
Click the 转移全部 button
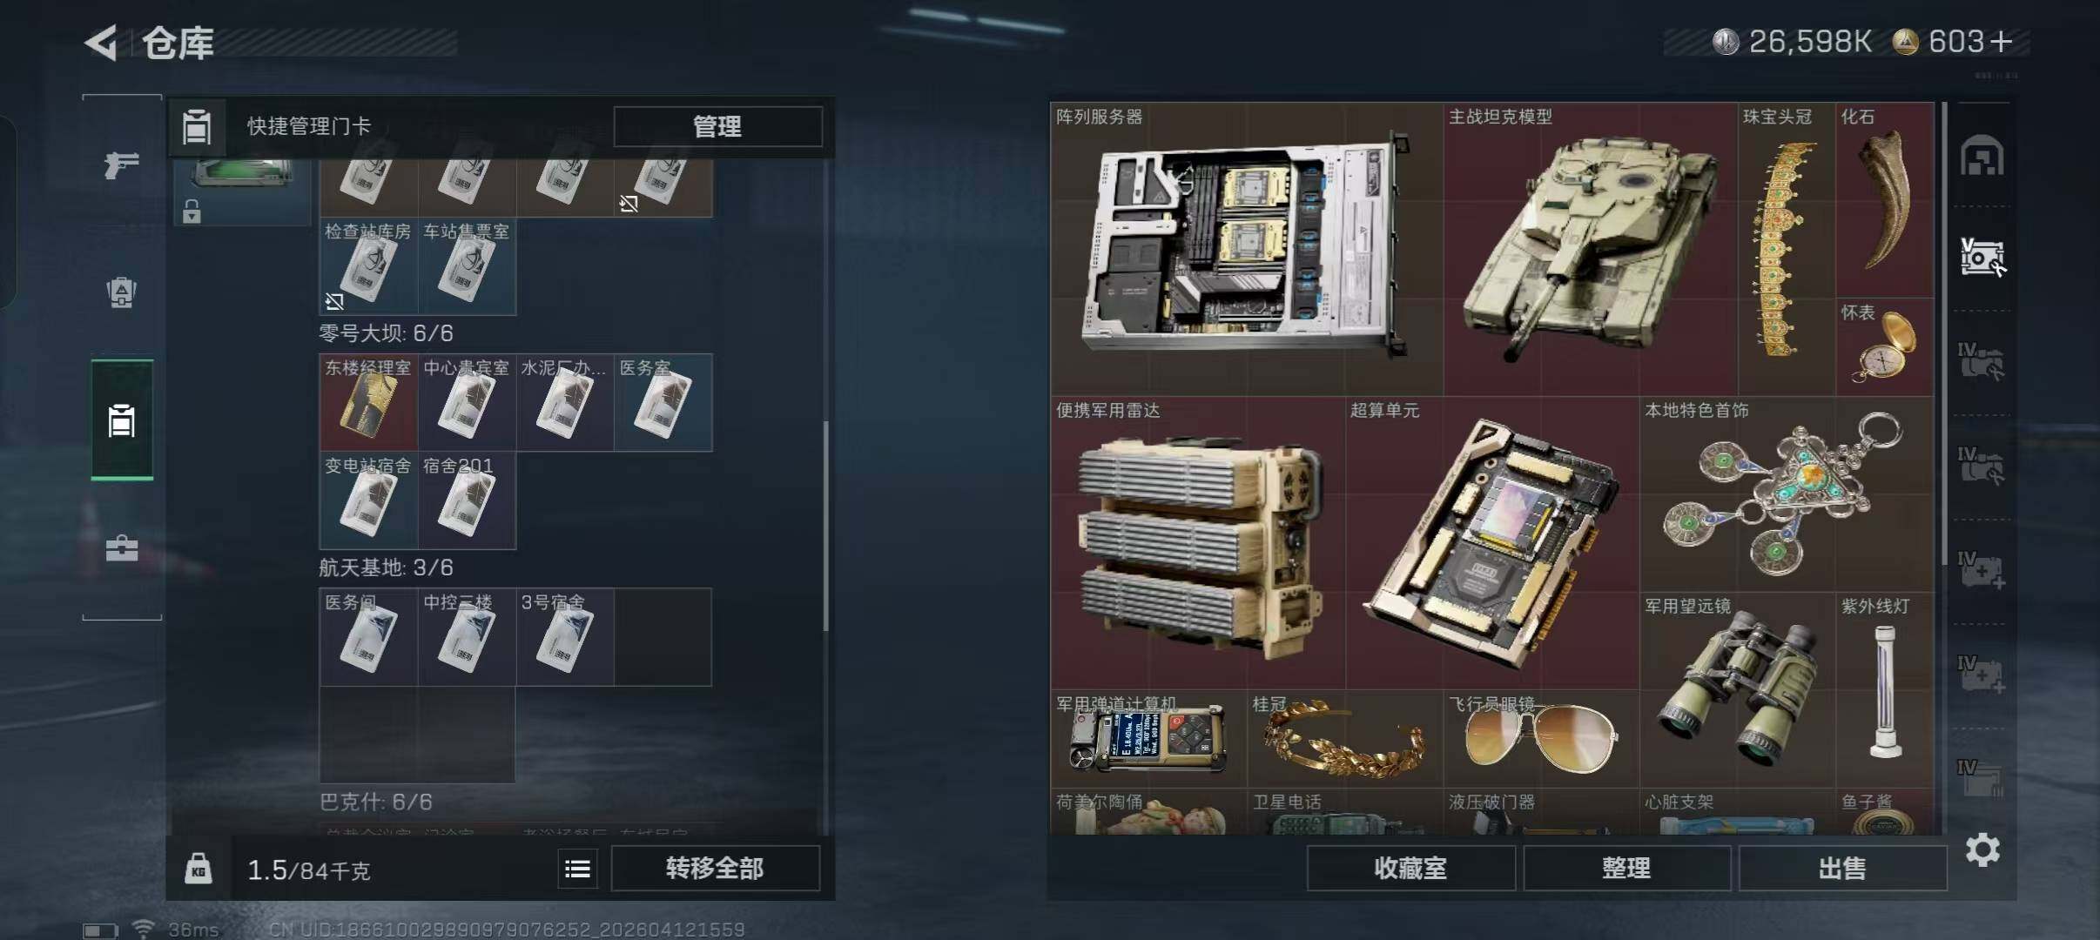pyautogui.click(x=715, y=868)
